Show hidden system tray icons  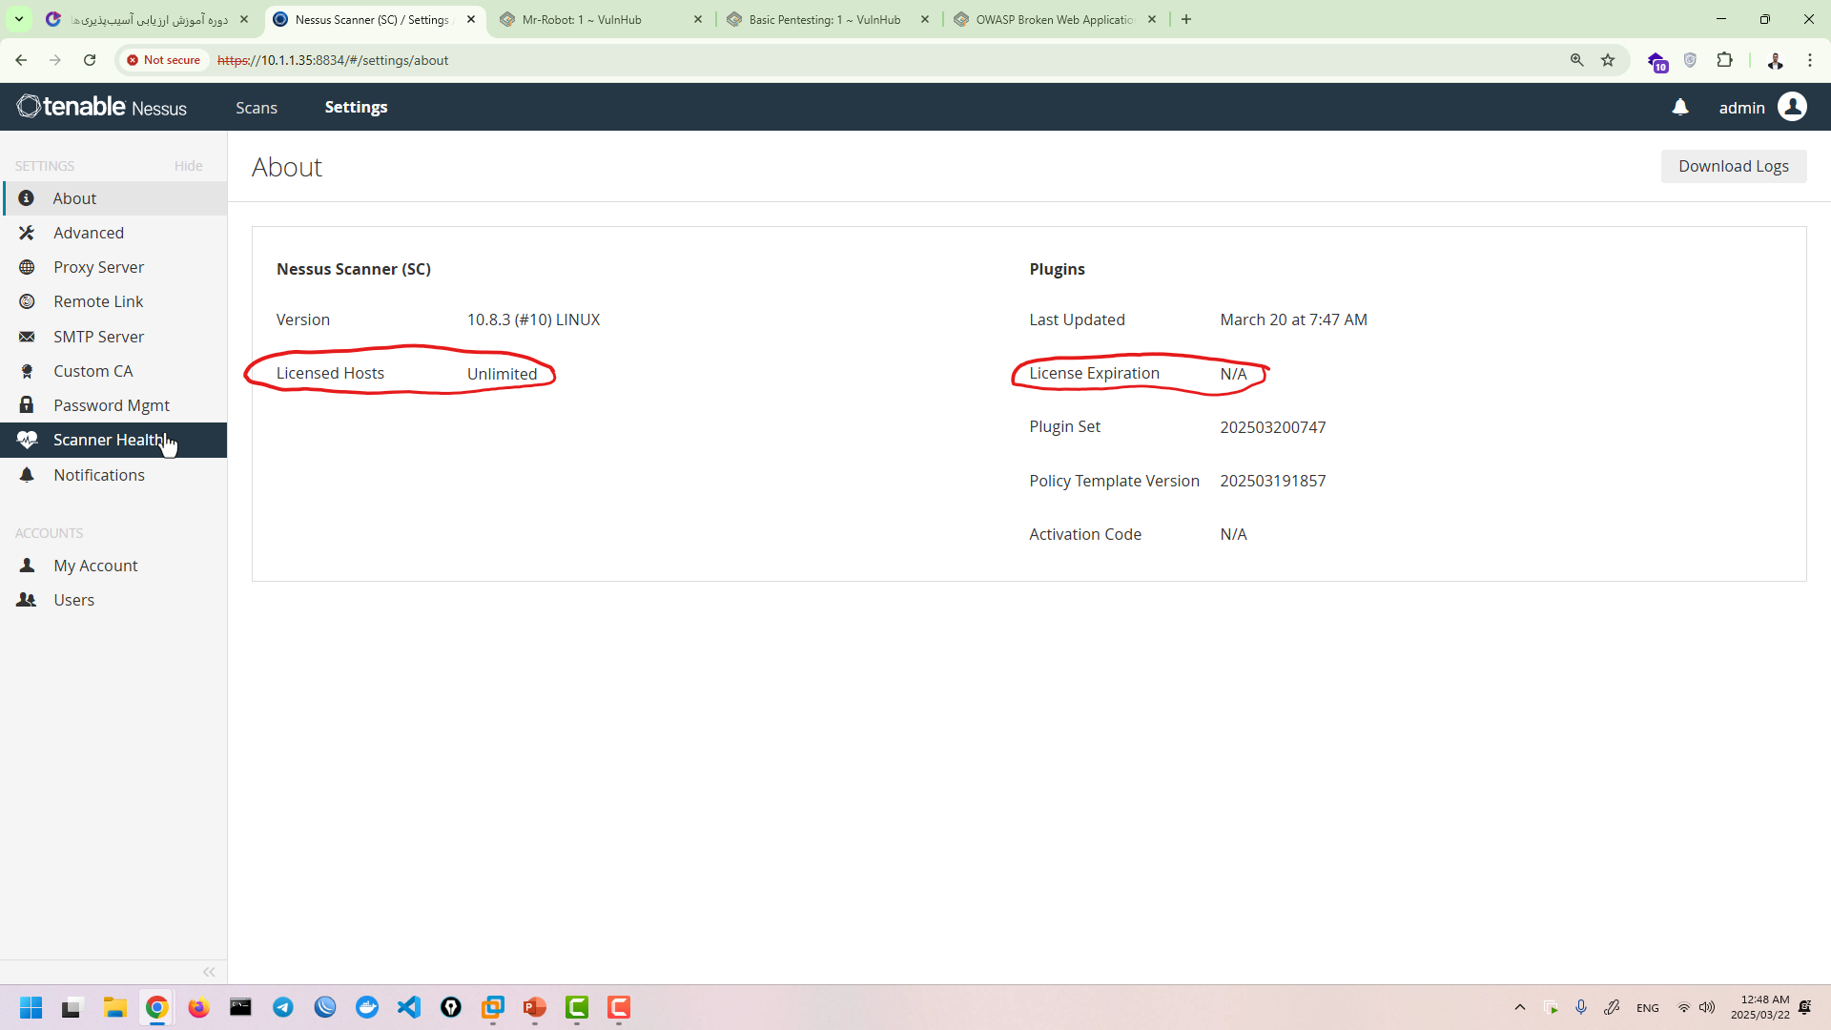click(x=1520, y=1007)
